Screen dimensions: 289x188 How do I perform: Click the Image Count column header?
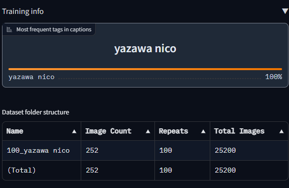point(118,131)
